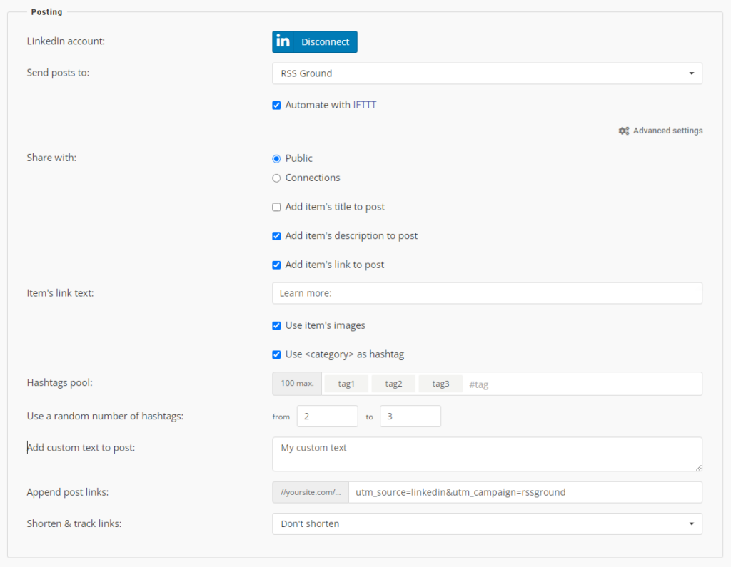The width and height of the screenshot is (731, 567).
Task: Select the Connections sharing option
Action: [x=276, y=178]
